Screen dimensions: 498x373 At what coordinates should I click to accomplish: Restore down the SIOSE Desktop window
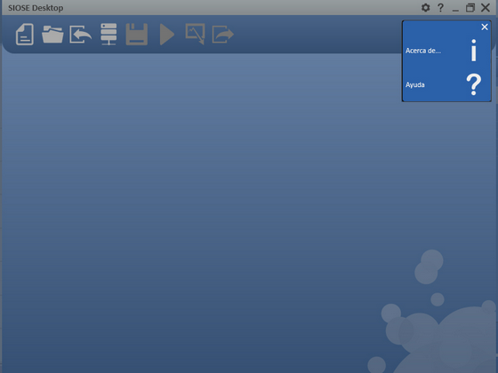pos(470,8)
